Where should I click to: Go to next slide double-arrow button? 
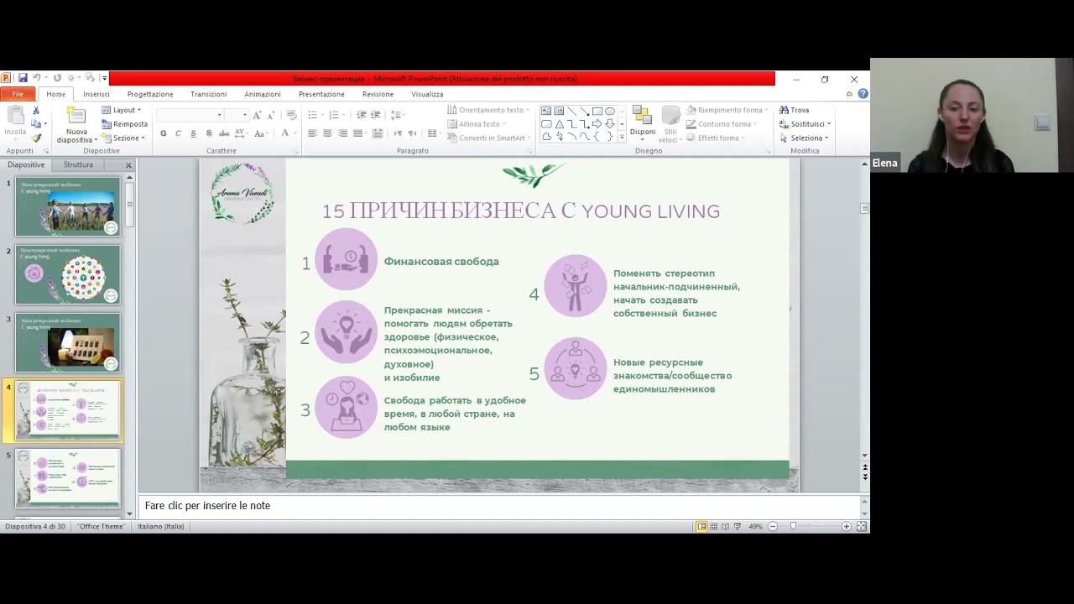pyautogui.click(x=865, y=476)
